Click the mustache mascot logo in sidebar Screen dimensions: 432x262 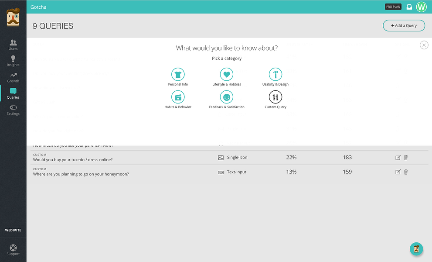[x=13, y=17]
